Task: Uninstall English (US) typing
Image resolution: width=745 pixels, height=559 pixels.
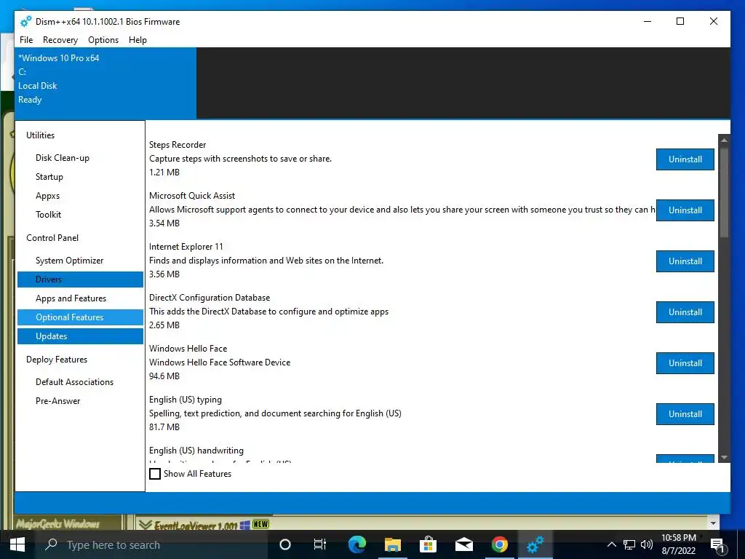Action: (685, 414)
